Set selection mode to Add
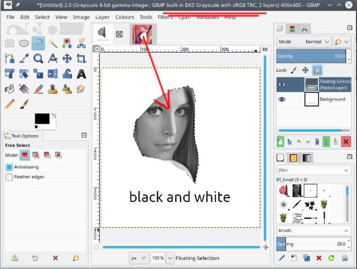The height and width of the screenshot is (269, 357). [x=36, y=155]
